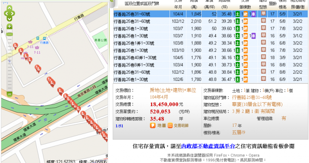
Task: Click the 1/51 record counter
Action: pyautogui.click(x=119, y=126)
